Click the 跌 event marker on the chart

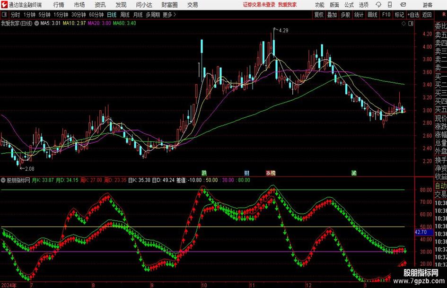click(x=204, y=173)
